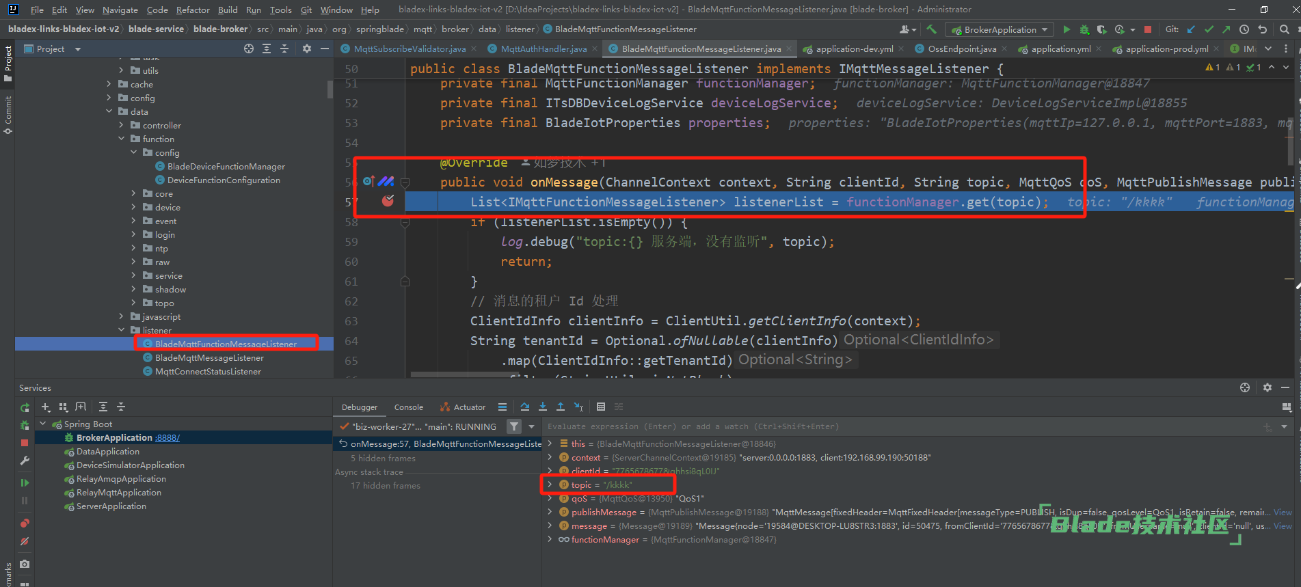Open Project view dropdown arrow
The width and height of the screenshot is (1301, 587).
click(77, 49)
